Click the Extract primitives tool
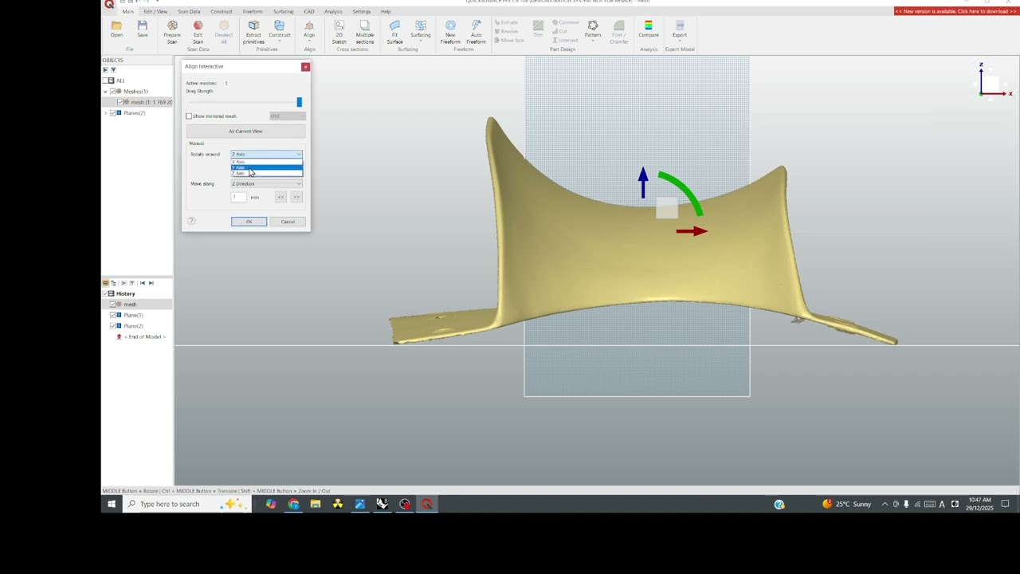The width and height of the screenshot is (1020, 574). tap(253, 32)
